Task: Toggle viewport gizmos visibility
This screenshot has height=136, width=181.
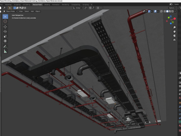Action: tap(149, 11)
